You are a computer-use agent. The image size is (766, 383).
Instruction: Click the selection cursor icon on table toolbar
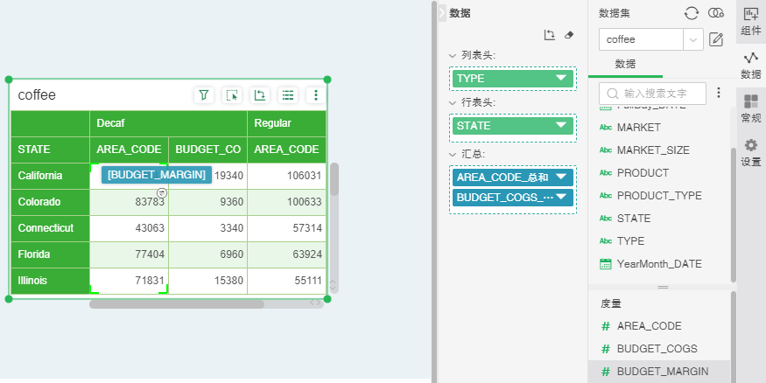coord(231,95)
